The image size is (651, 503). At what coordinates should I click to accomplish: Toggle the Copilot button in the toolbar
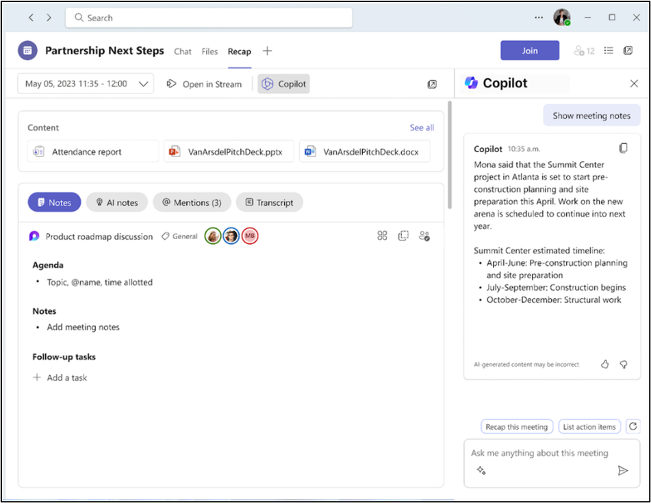pos(284,84)
